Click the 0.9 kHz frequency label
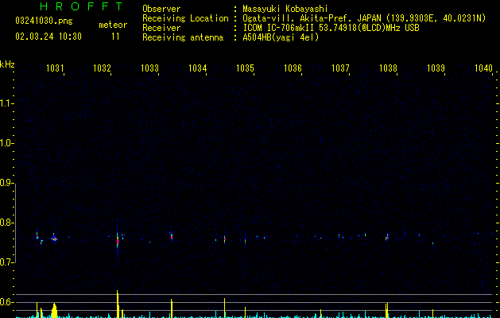This screenshot has width=500, height=318. click(6, 183)
